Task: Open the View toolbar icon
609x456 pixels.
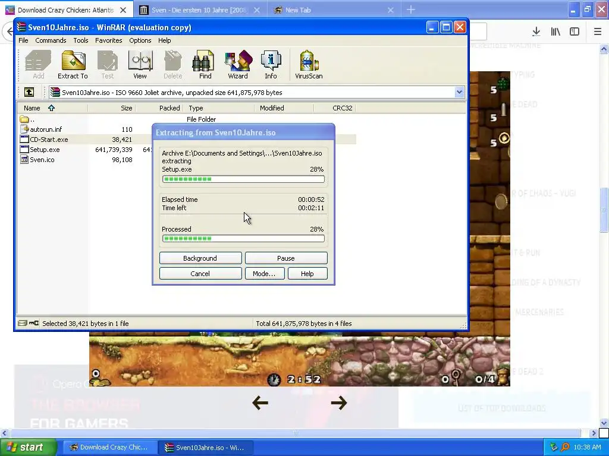Action: [140, 65]
